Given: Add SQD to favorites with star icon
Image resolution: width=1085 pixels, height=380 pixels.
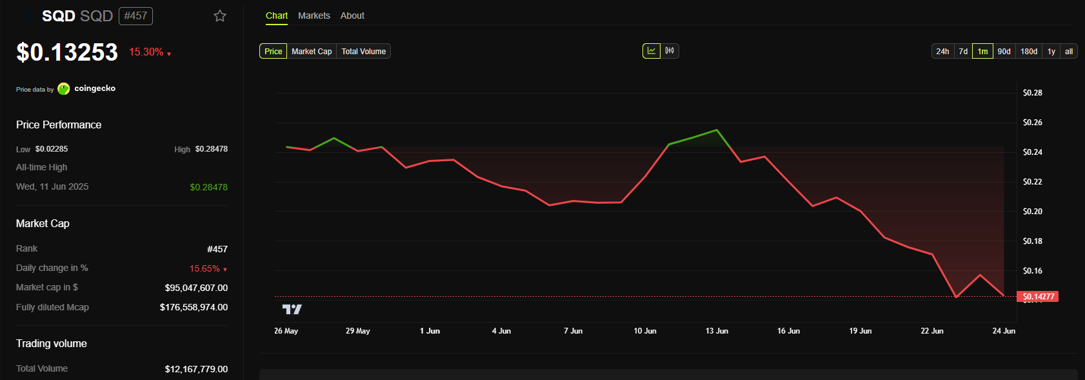Looking at the screenshot, I should click(220, 16).
